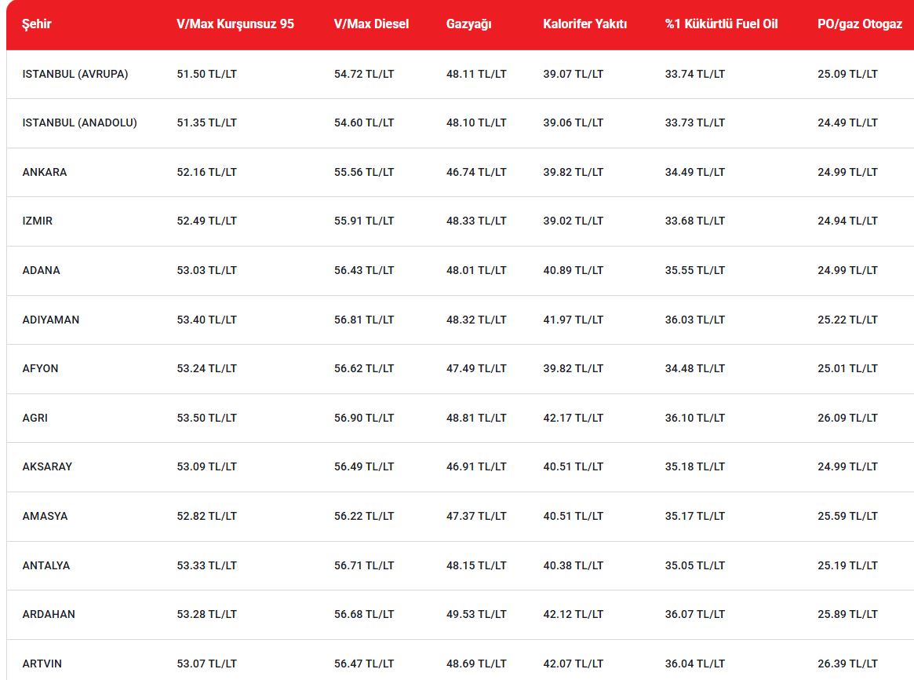
Task: Click the 54.72 TL/LT diesel price
Action: coord(364,74)
